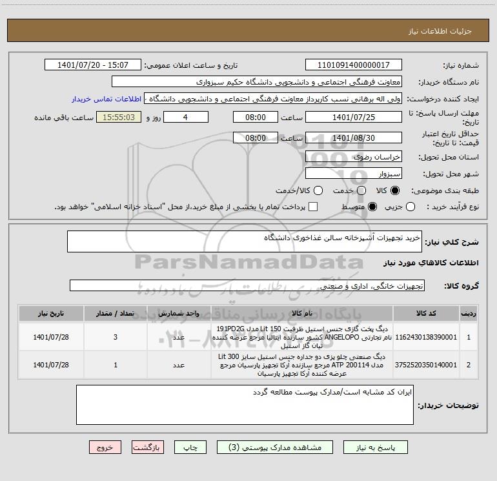The height and width of the screenshot is (481, 497).
Task: Click the ردیف column header
Action: 469,313
